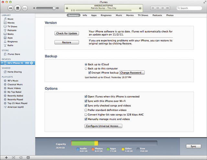This screenshot has width=207, height=160.
Task: Toggle repeat icon in bottom bar
Action: [21, 157]
